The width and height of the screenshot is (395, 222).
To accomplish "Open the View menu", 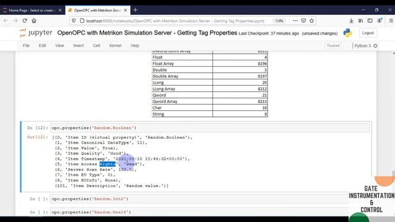I will (60, 46).
